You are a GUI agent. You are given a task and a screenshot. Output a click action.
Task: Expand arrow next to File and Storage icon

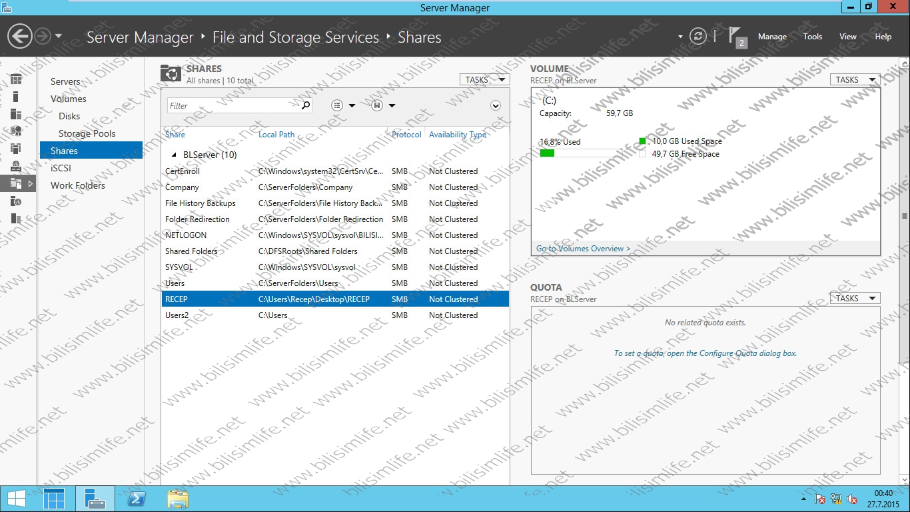(30, 183)
